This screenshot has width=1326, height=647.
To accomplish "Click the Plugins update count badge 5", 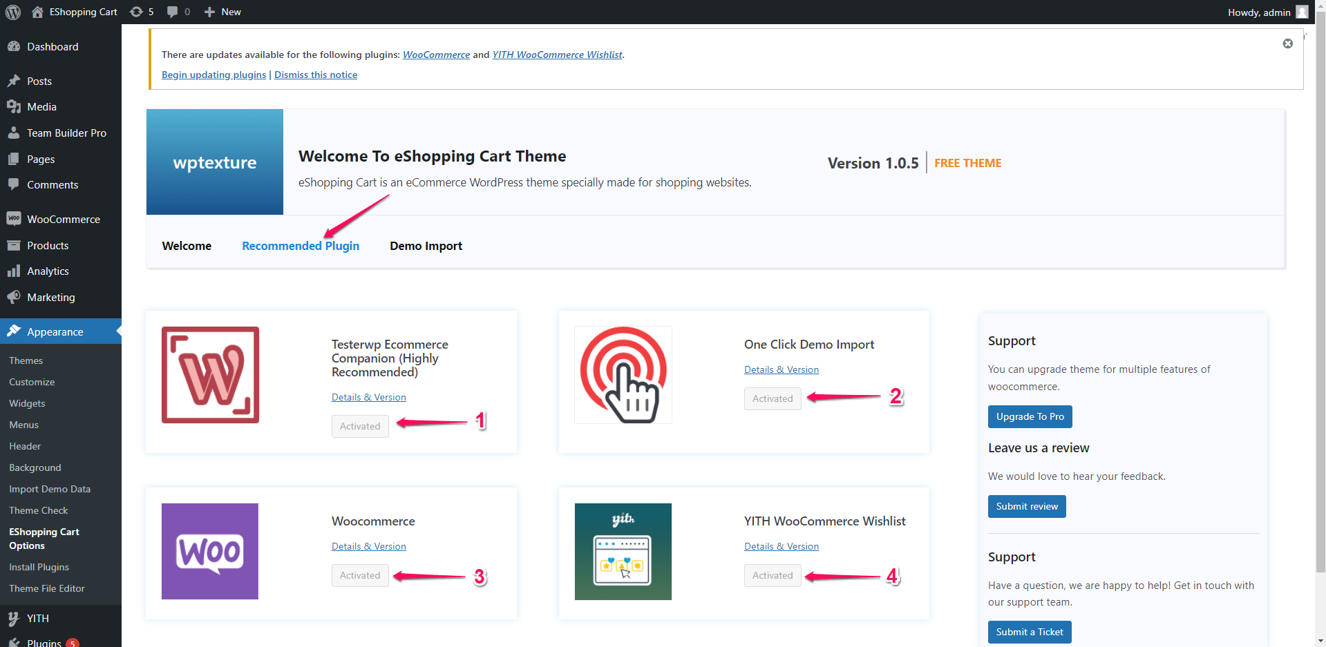I will click(73, 643).
